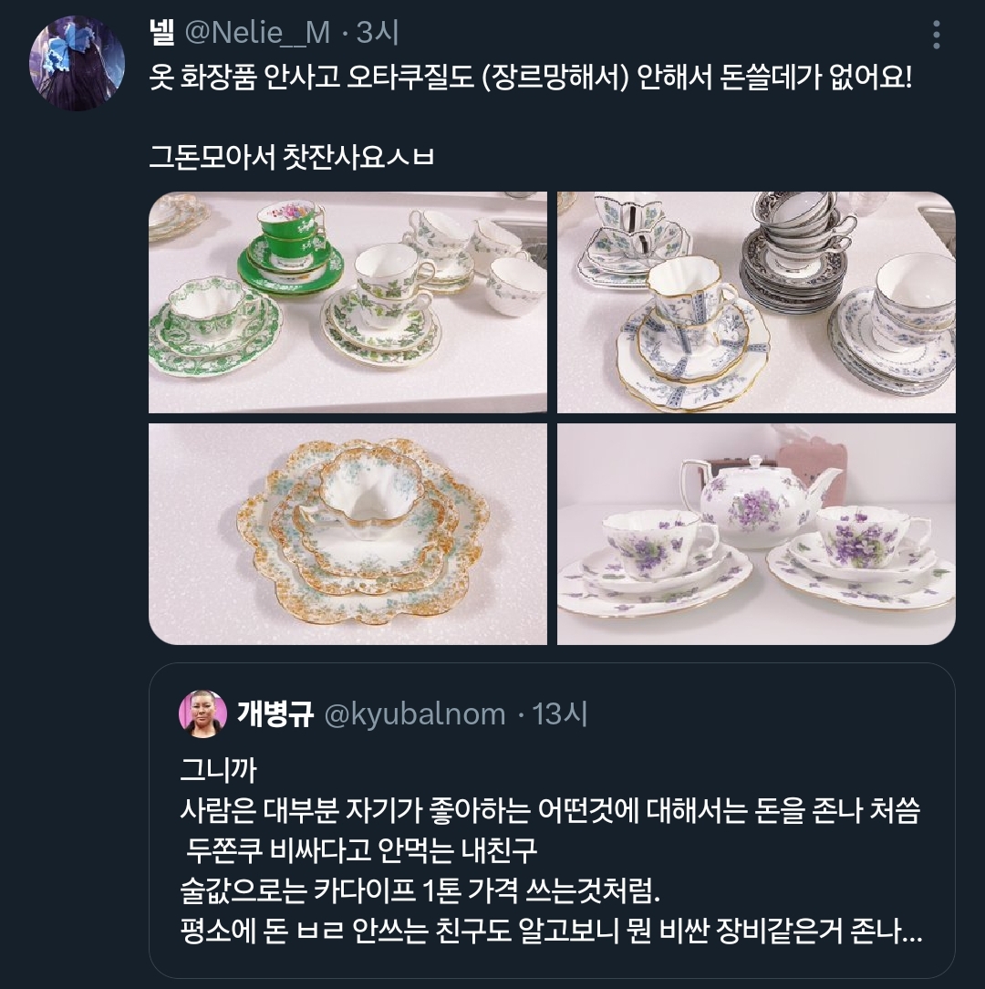Screen dimensions: 985x989
Task: Click the display name 개병규
Action: click(x=275, y=714)
